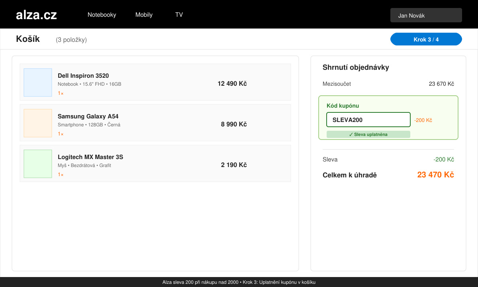Open the Mobily category
The width and height of the screenshot is (478, 287).
(144, 15)
